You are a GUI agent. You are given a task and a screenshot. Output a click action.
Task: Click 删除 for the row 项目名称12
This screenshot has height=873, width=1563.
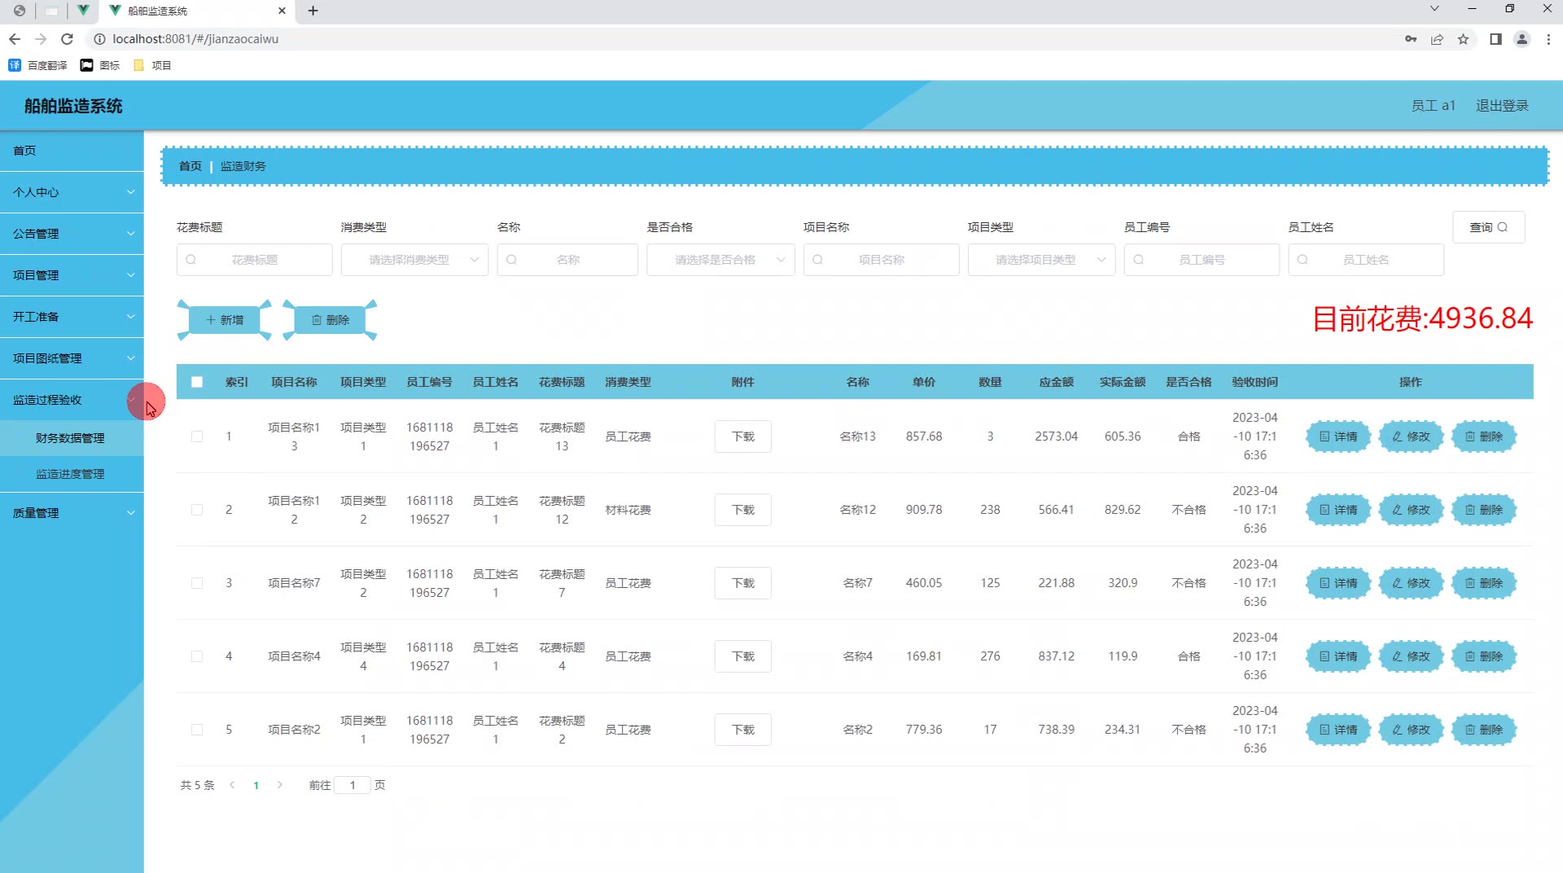pos(1484,510)
